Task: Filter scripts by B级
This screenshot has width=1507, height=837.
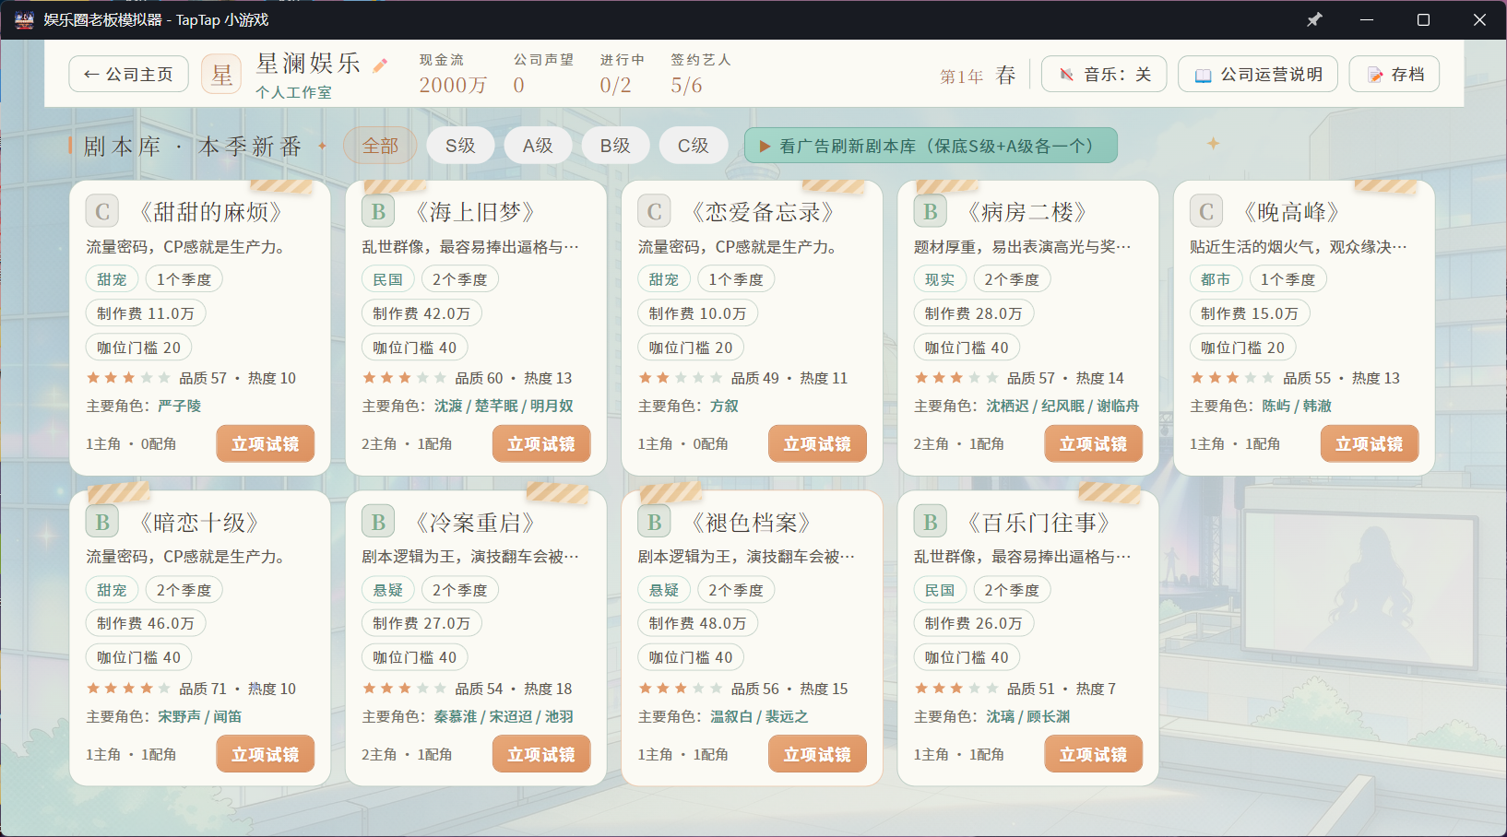Action: (615, 146)
